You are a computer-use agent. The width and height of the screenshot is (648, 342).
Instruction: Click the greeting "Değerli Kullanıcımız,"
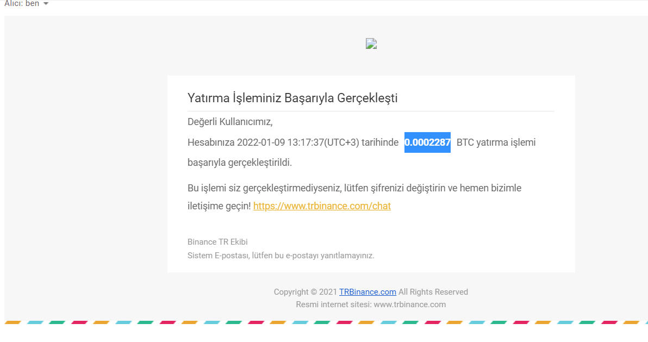pos(230,122)
